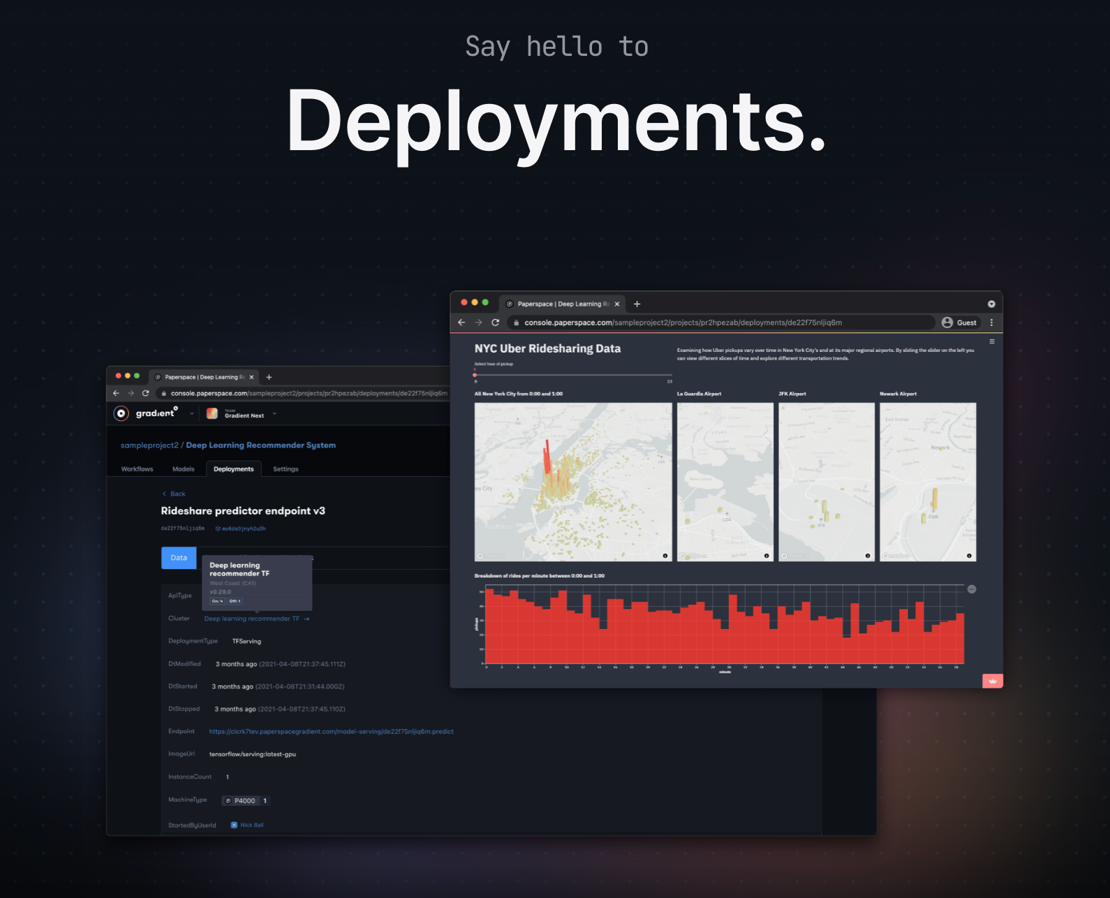Reload page in the front browser window
The image size is (1110, 898).
click(496, 323)
